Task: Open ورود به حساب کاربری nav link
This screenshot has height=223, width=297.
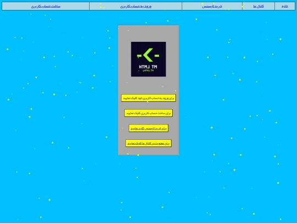Action: pyautogui.click(x=136, y=6)
